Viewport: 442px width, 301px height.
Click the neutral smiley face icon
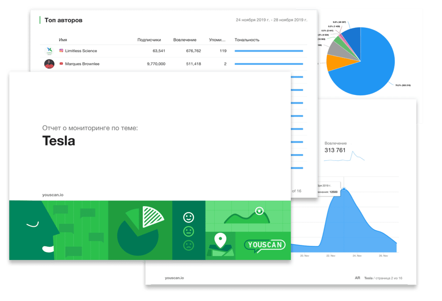tap(189, 231)
